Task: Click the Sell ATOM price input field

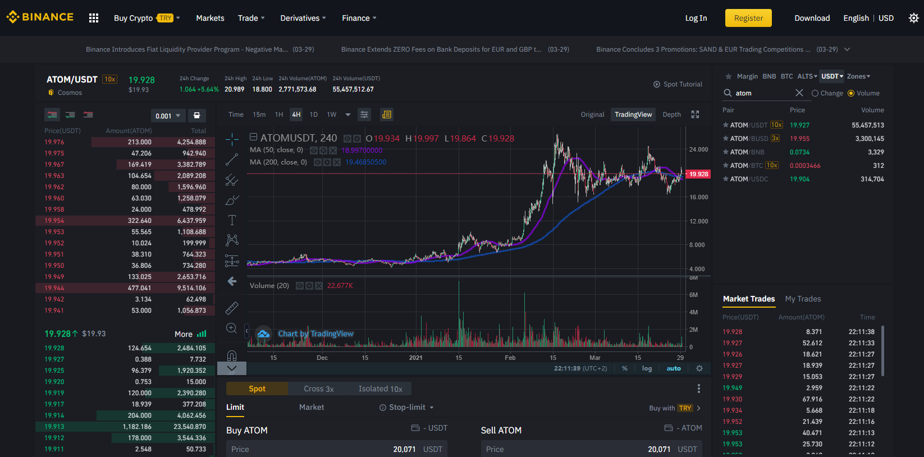Action: [x=592, y=449]
